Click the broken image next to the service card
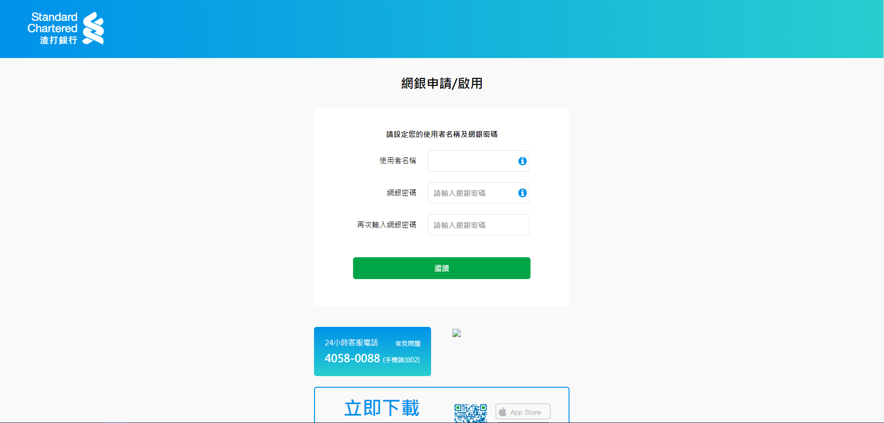 coord(457,333)
